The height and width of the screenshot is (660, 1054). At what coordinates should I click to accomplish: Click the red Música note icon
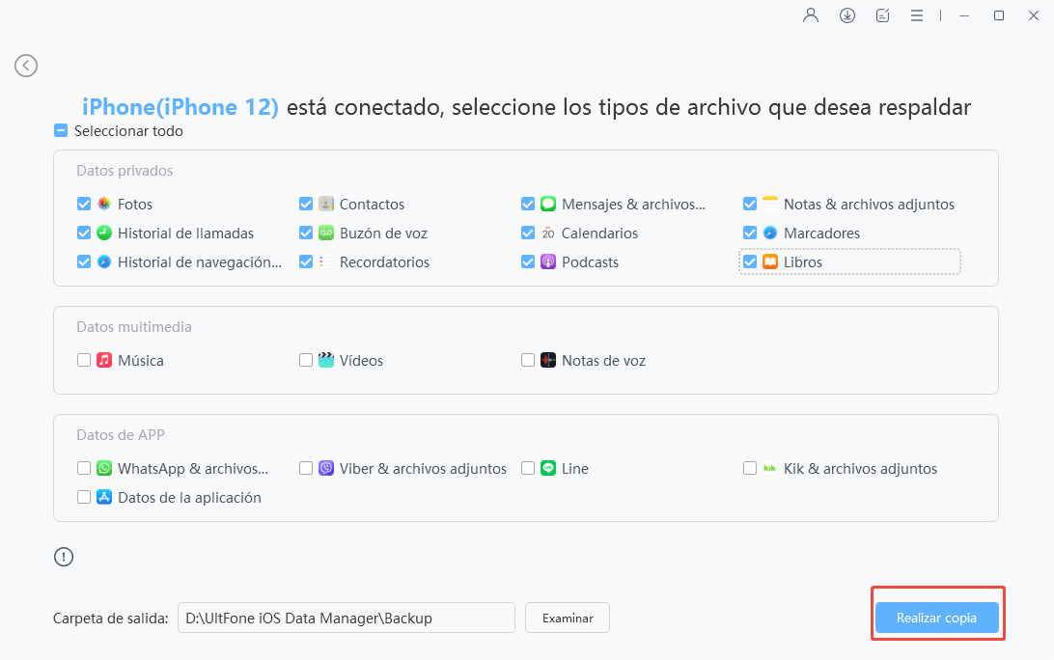(x=104, y=360)
